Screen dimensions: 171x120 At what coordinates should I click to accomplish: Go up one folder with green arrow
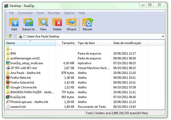(10, 36)
